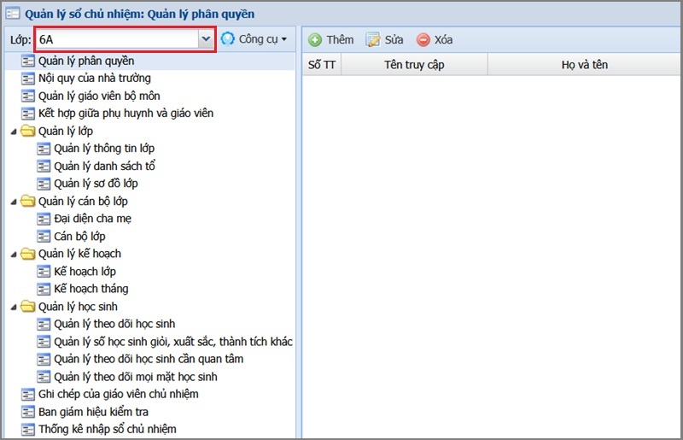Click icon beside Quản lý thông tin lớp
Viewport: 683px width, 440px height.
click(44, 149)
